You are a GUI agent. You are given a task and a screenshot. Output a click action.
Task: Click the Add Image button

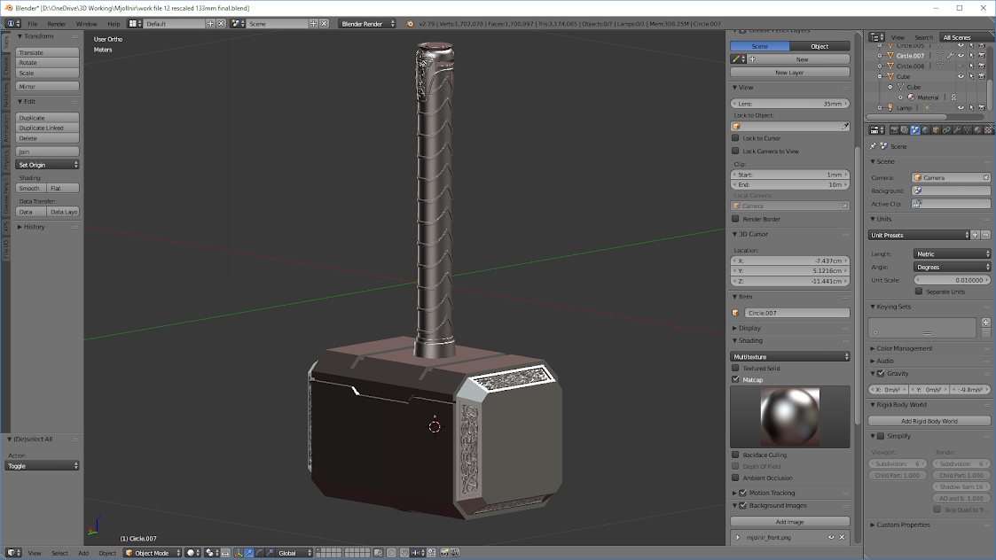tap(789, 522)
